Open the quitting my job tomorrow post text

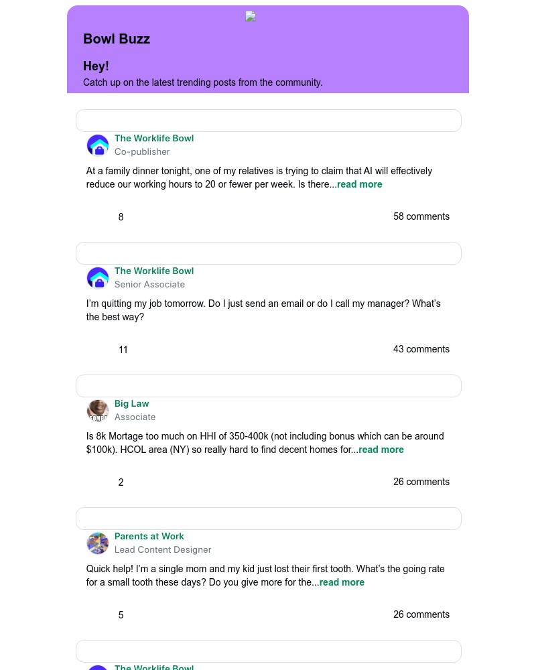263,311
